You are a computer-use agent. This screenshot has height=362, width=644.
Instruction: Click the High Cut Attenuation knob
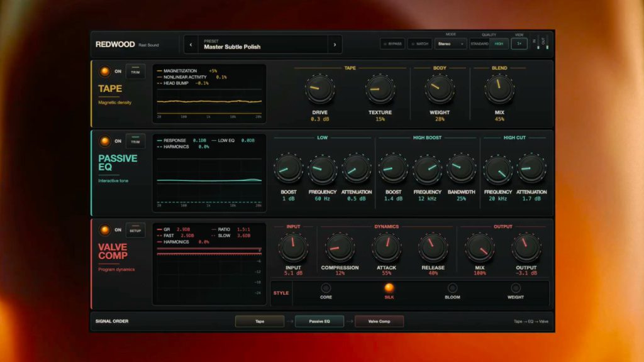531,168
